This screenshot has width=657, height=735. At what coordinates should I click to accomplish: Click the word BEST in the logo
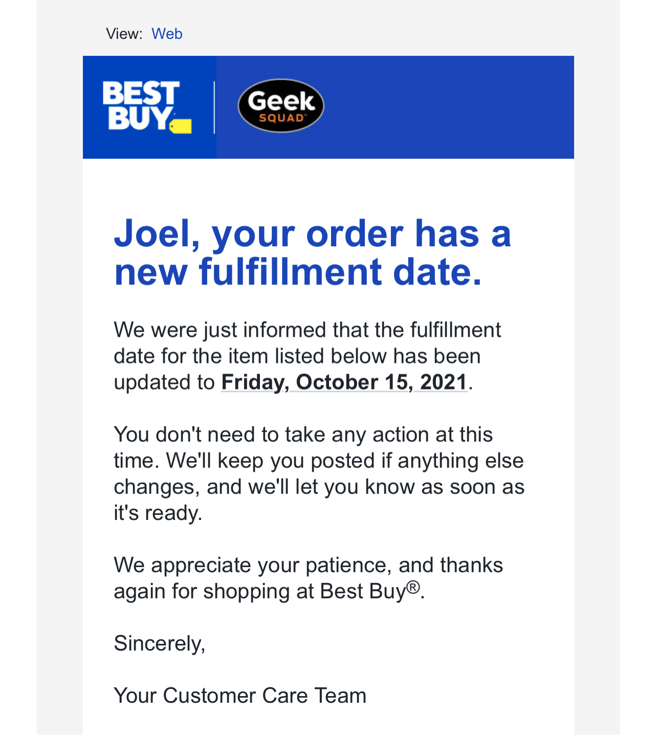pos(141,94)
